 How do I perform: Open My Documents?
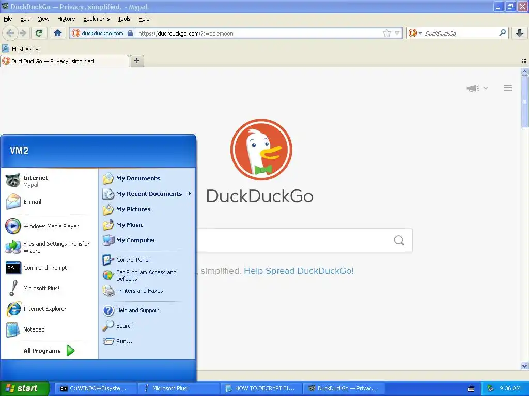click(147, 178)
